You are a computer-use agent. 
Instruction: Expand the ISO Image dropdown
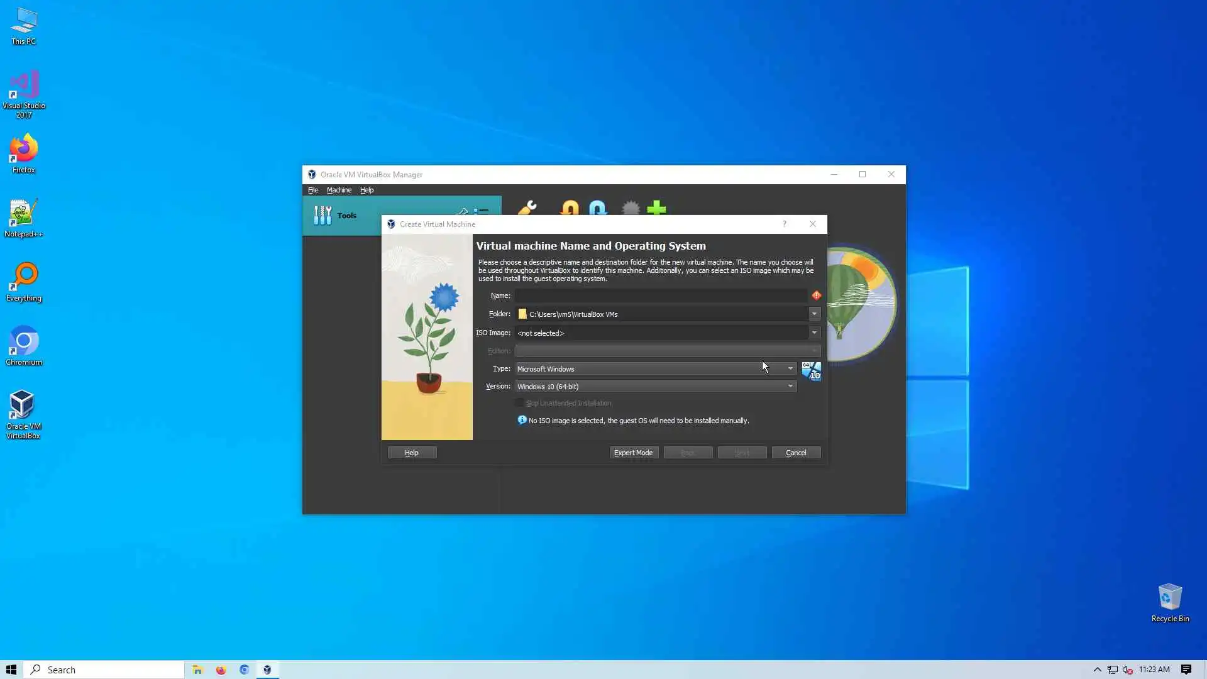coord(814,333)
